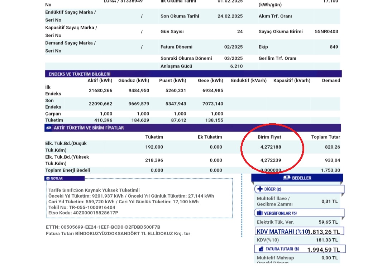The height and width of the screenshot is (268, 387).
Task: Select the ETTN identifier line
Action: click(103, 227)
